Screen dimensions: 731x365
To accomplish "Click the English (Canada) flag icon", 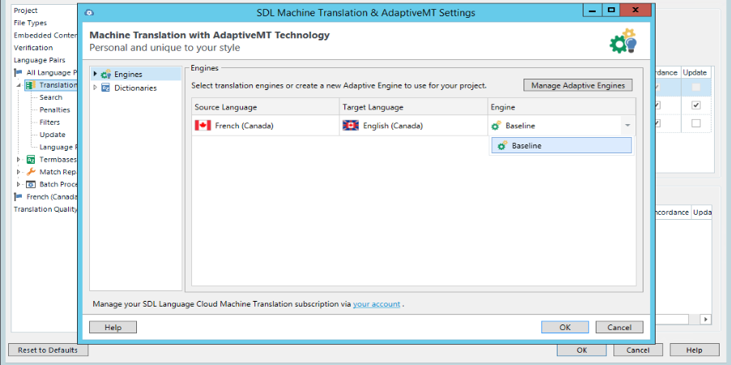I will coord(351,126).
